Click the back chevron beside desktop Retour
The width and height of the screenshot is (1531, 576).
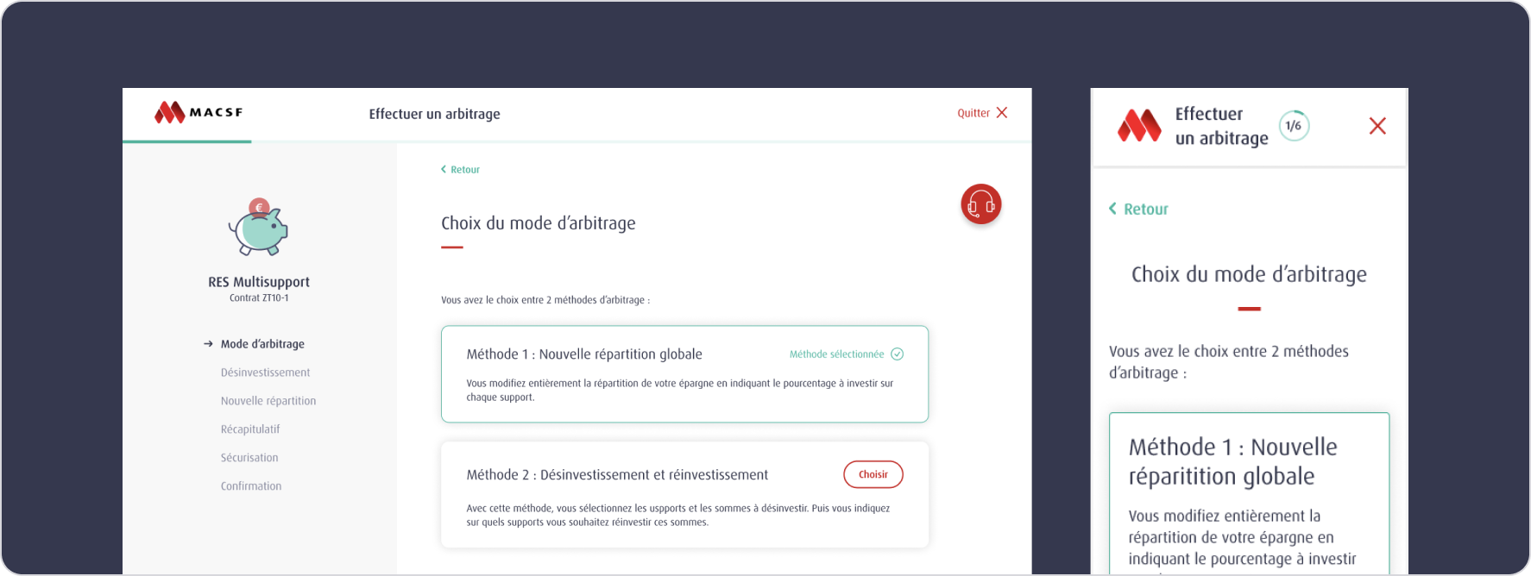click(x=444, y=169)
